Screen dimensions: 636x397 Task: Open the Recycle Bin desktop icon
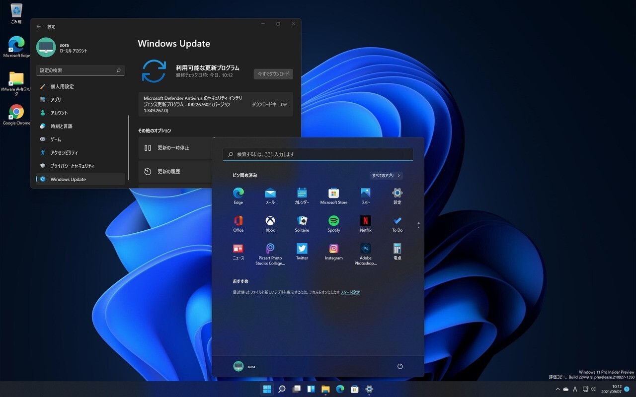pyautogui.click(x=16, y=13)
